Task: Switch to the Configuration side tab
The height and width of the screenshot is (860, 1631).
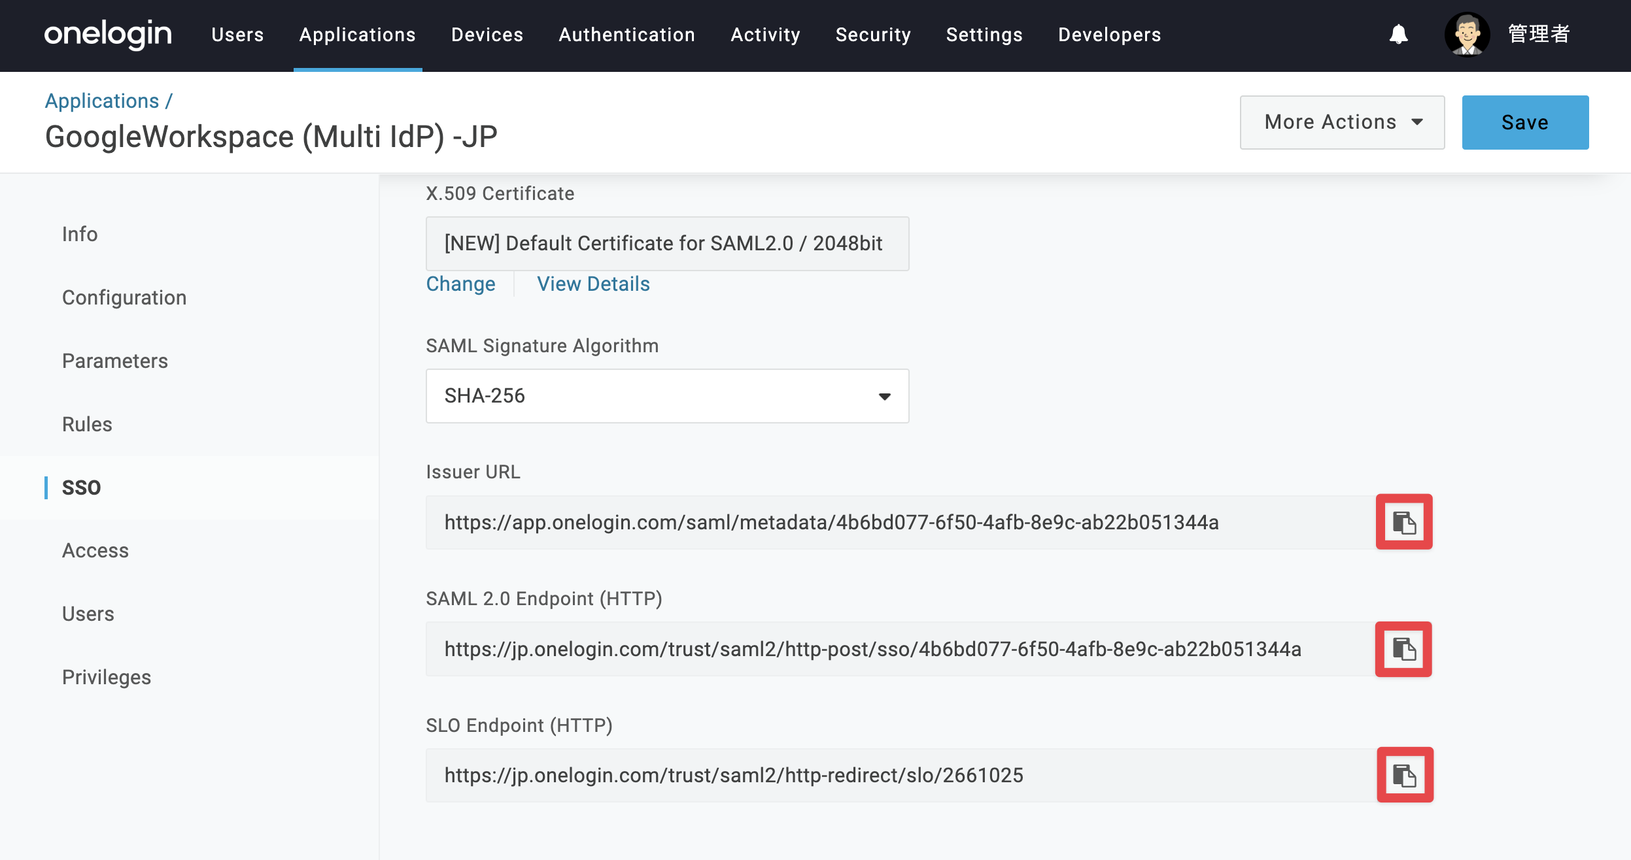Action: 124,297
